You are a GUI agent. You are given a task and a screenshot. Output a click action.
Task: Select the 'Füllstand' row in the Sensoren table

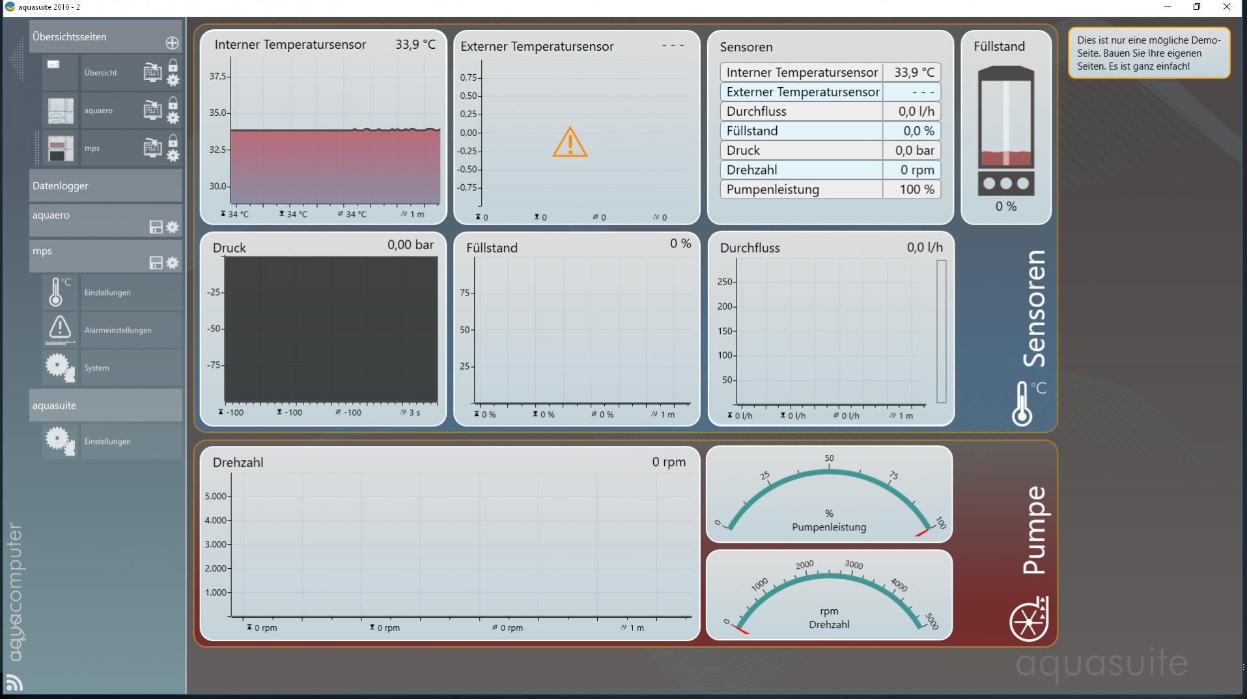coord(830,131)
